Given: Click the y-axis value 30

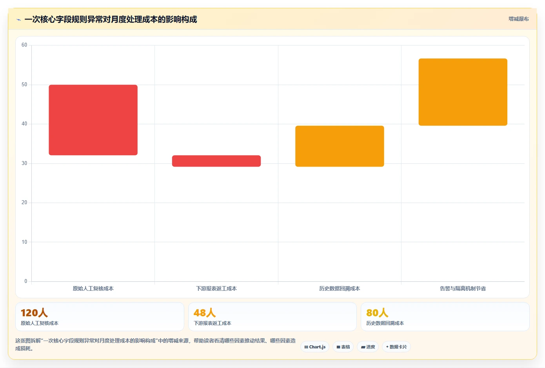Looking at the screenshot, I should (24, 163).
